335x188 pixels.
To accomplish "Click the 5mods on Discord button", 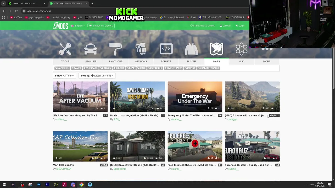I will 101,26.
